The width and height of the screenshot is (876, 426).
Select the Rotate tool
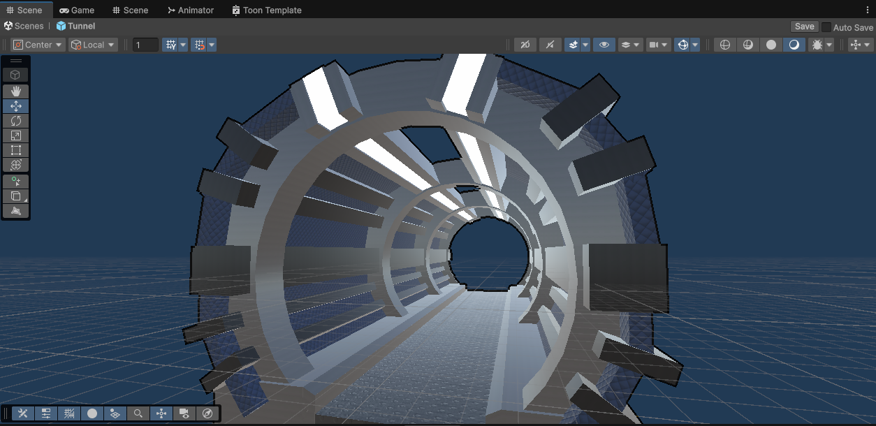click(15, 121)
